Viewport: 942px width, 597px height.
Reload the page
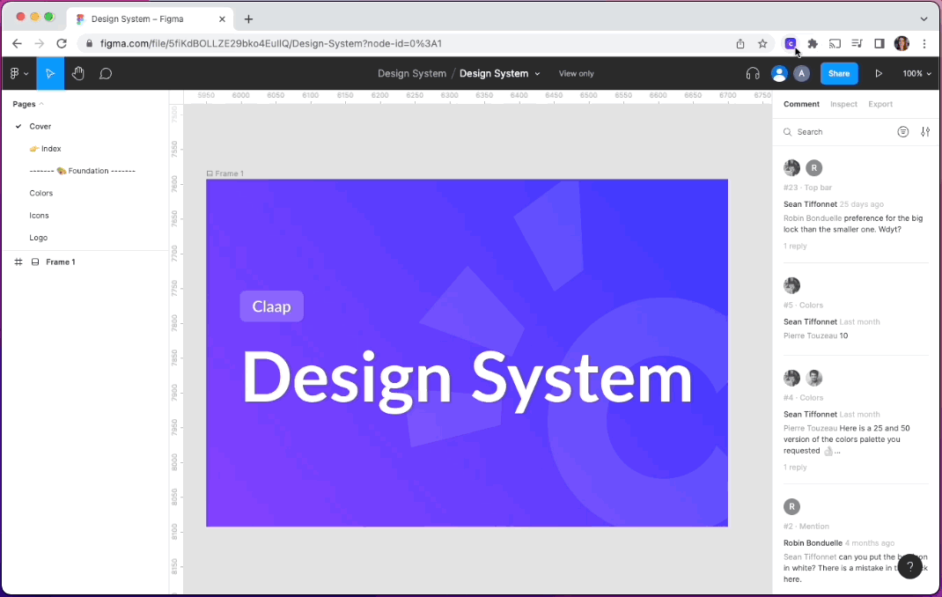[62, 43]
